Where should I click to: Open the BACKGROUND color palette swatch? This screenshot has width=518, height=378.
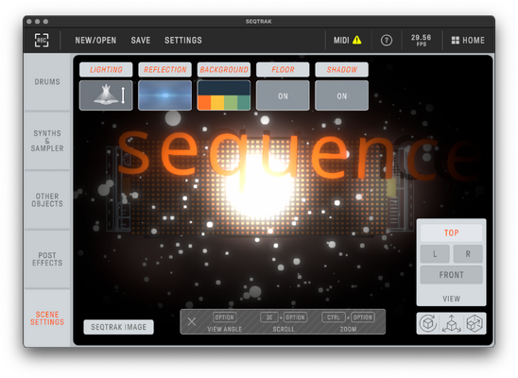click(224, 95)
